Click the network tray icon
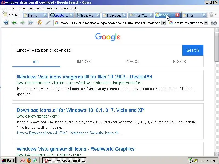 191,160
